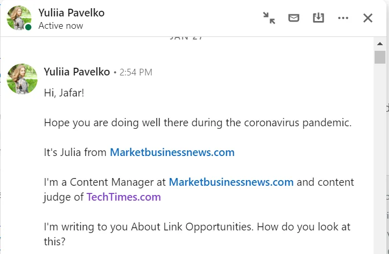
Task: Click the sender avatar beside the message
Action: tap(22, 79)
